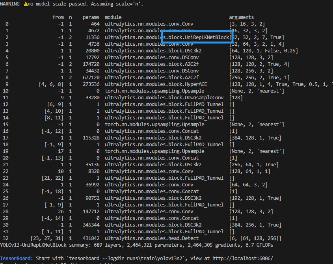Click the params value 20800
The width and height of the screenshot is (333, 264).
coord(92,51)
